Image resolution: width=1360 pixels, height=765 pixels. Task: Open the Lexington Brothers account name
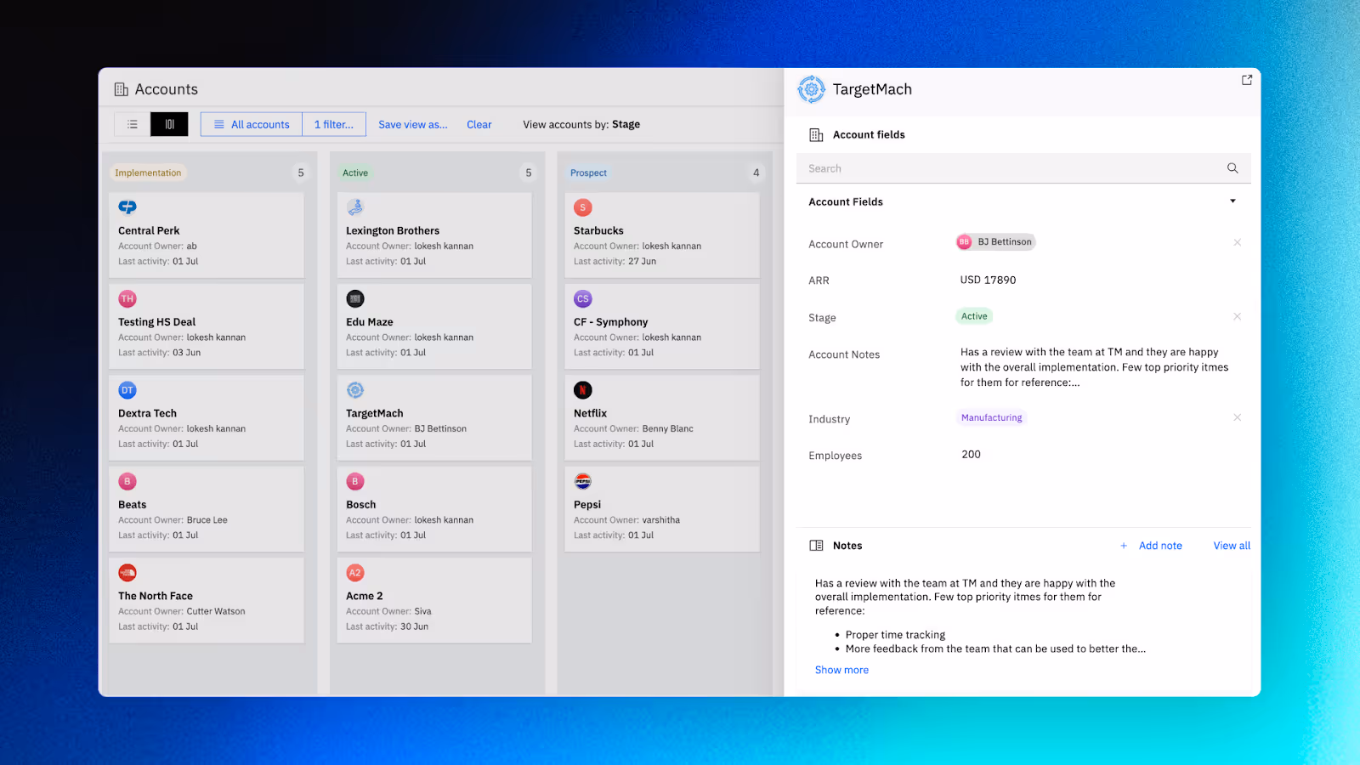coord(393,230)
